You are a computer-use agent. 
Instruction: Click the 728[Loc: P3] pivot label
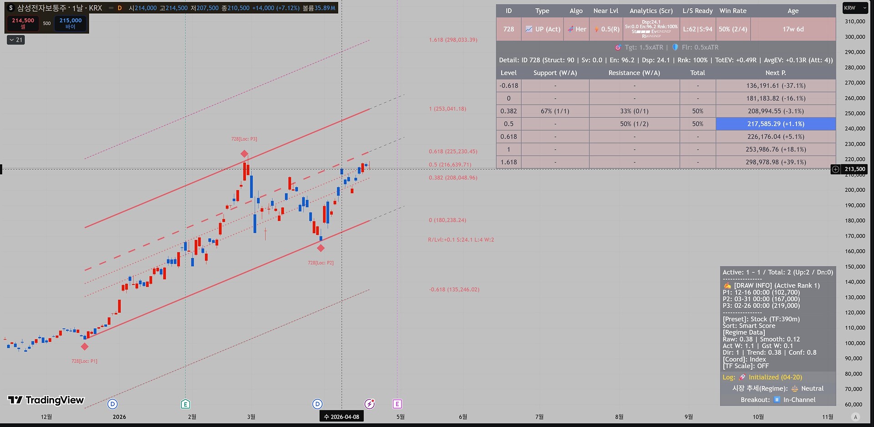pyautogui.click(x=244, y=139)
